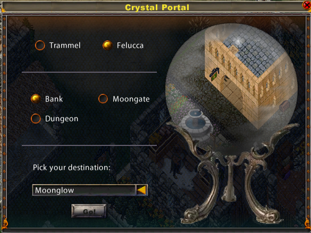Click the left dolphin stand leg
311x233 pixels.
tap(200, 194)
